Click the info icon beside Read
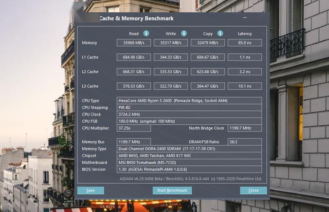Screen dimensions: 329x212 (x=146, y=33)
